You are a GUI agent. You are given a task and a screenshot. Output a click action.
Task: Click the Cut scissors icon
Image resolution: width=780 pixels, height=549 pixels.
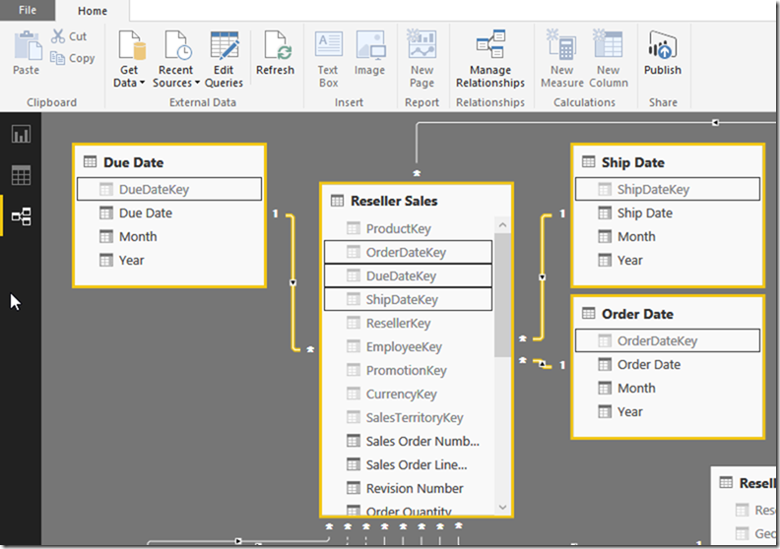(58, 35)
